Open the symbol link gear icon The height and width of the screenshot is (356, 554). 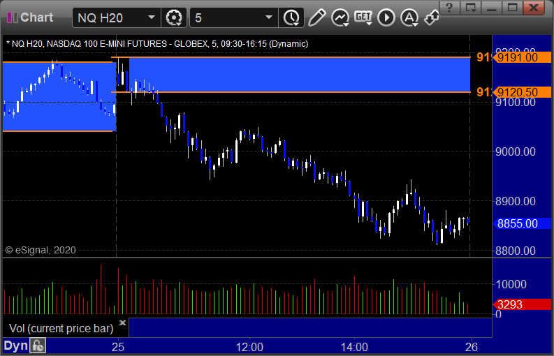pos(173,17)
